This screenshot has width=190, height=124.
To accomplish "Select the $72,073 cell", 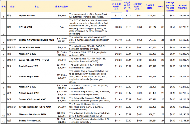I will point(150,40).
